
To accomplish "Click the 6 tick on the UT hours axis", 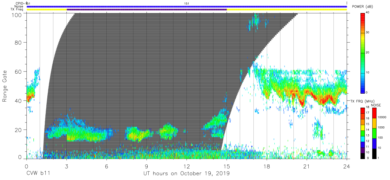I will 106,166.
